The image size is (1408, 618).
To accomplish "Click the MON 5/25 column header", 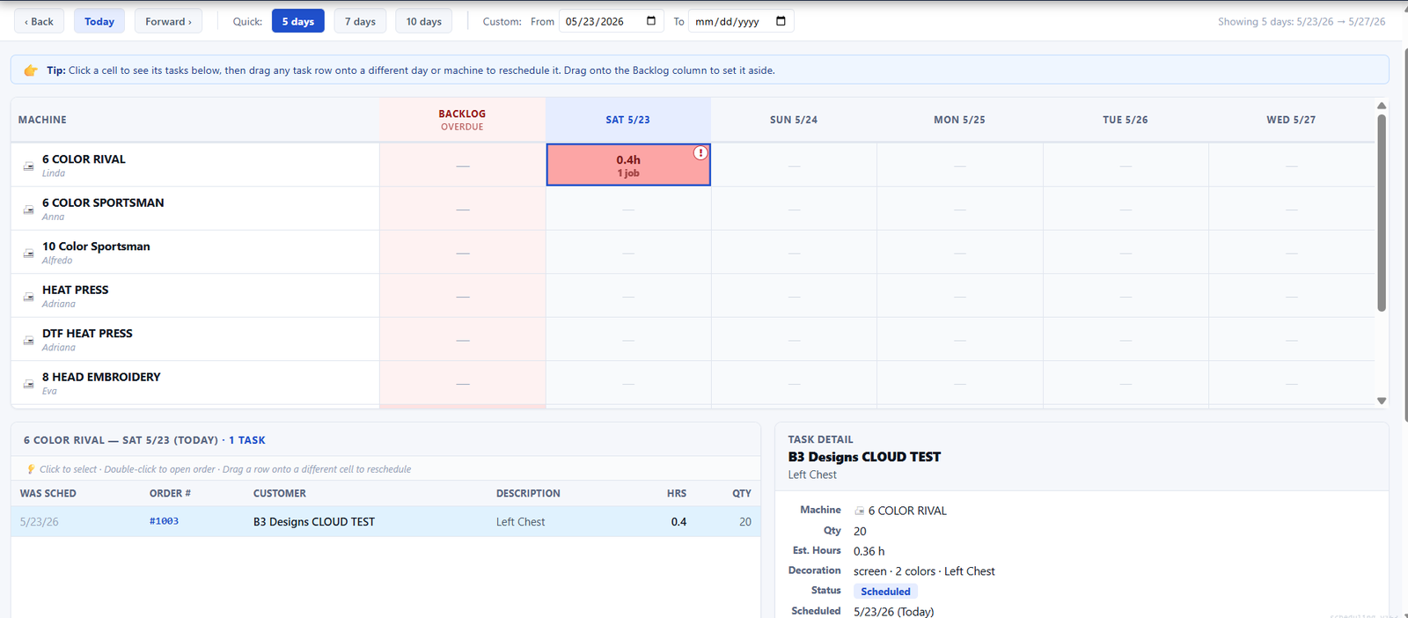I will (959, 120).
